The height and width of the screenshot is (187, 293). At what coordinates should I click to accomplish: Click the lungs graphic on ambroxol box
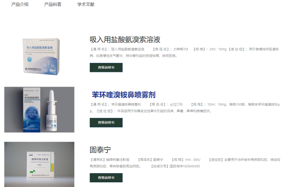48,64
